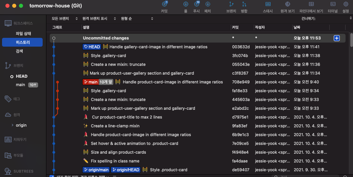The width and height of the screenshot is (353, 177).
Task: Select 'Cur product-card-title to max 2 lines' commit
Action: [197, 117]
